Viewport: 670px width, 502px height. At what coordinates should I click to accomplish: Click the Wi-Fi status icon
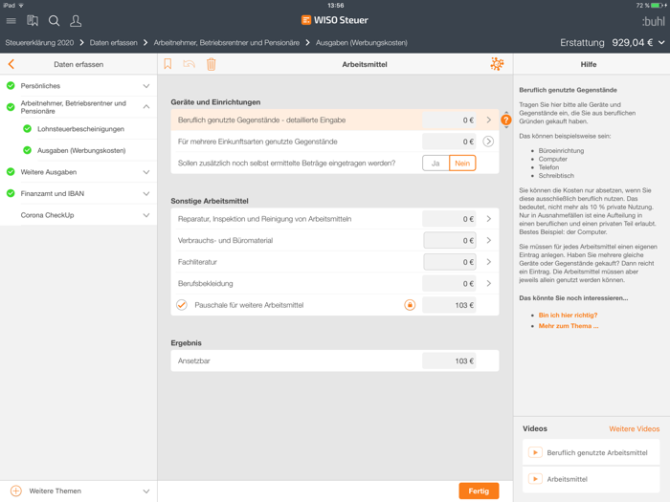coord(21,6)
